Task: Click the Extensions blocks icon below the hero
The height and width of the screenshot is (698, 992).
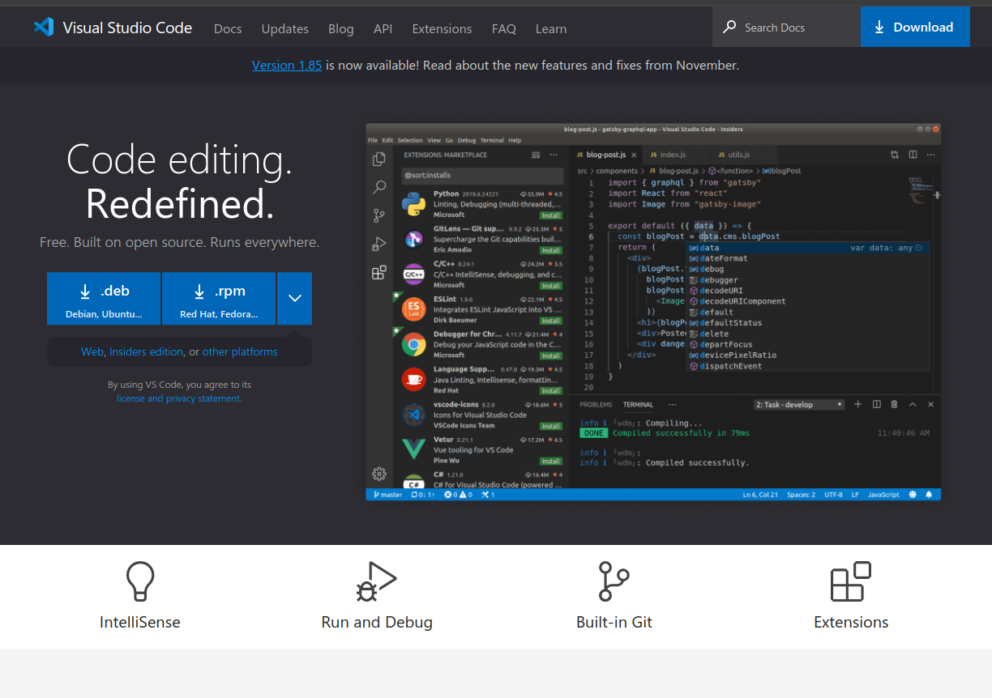Action: pyautogui.click(x=851, y=581)
